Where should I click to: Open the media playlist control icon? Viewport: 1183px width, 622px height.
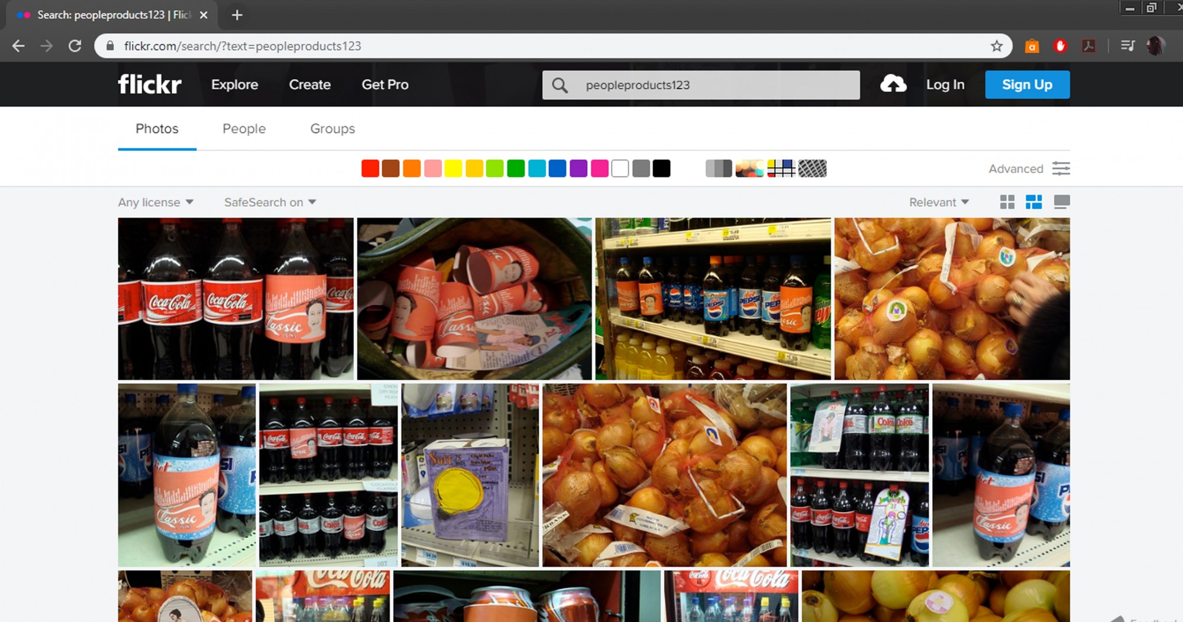(1128, 46)
